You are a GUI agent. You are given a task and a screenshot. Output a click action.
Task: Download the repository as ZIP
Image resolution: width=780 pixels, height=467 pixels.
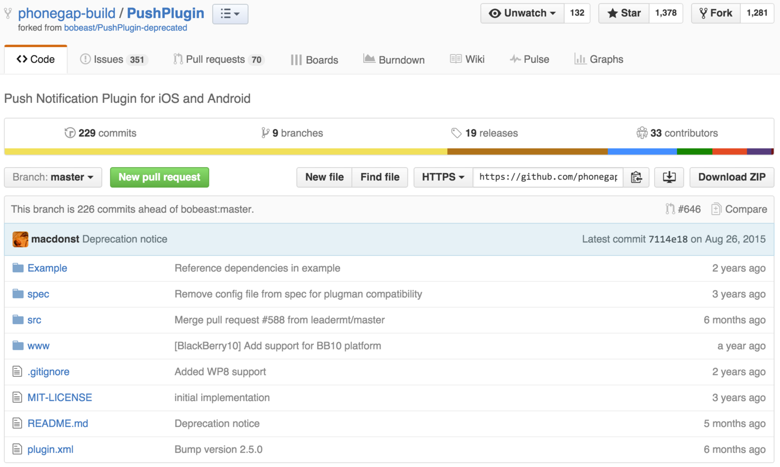click(732, 177)
